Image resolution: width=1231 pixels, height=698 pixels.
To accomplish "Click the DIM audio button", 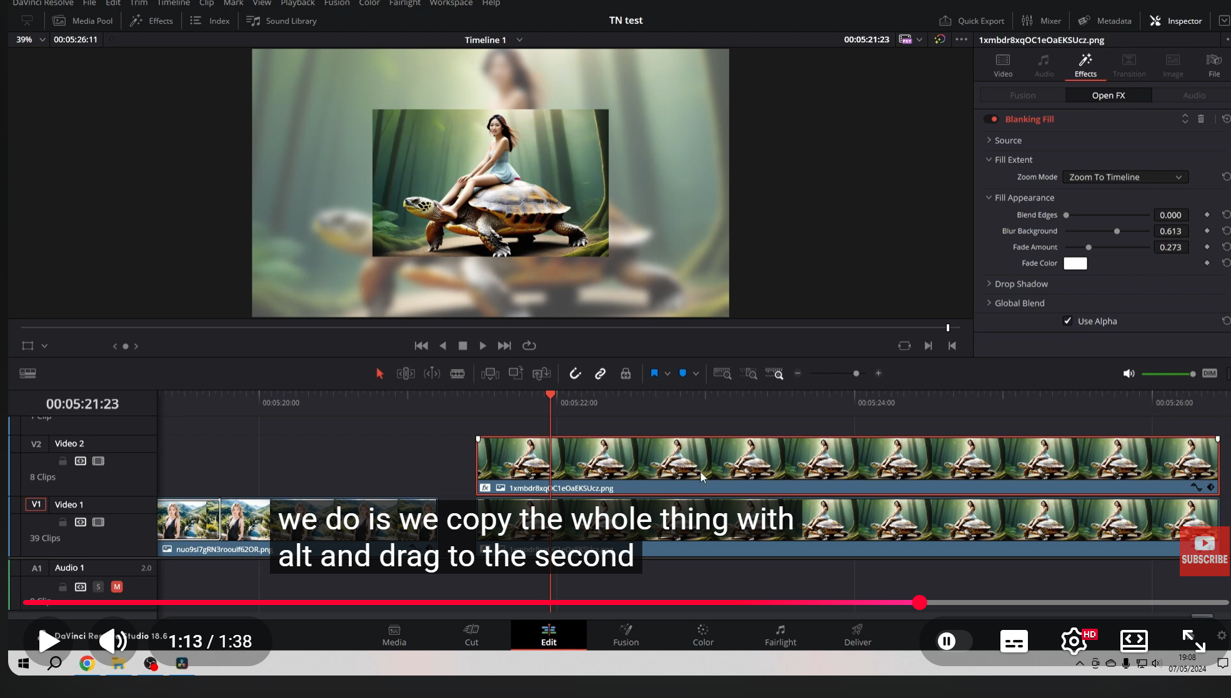I will (1210, 373).
